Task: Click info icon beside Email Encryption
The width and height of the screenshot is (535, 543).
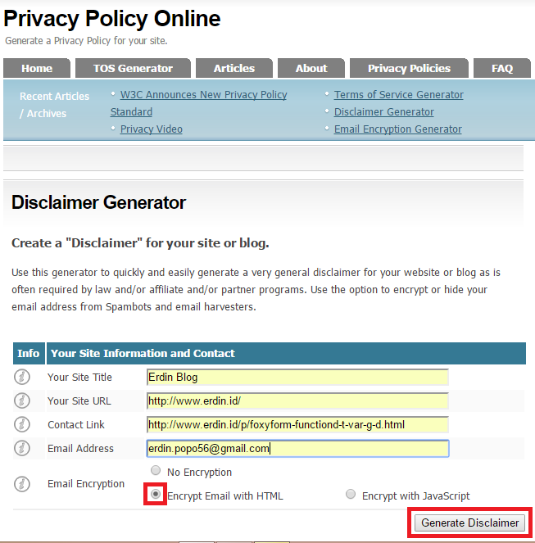Action: pyautogui.click(x=22, y=484)
